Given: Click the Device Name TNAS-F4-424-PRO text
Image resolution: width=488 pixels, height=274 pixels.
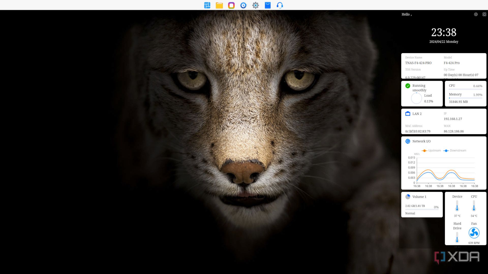Looking at the screenshot, I should (418, 63).
